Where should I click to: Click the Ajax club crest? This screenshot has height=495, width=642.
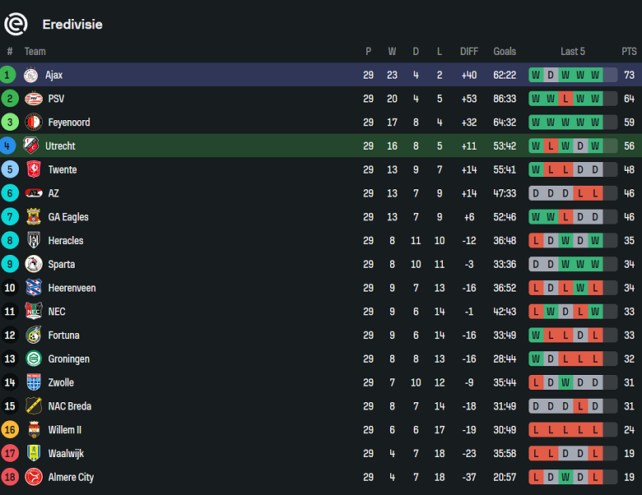[x=31, y=75]
